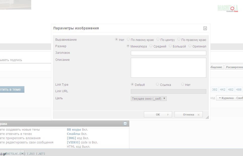Open the 'Текущее окно (_self)' target dropdown
Image resolution: width=243 pixels, height=156 pixels.
click(149, 99)
